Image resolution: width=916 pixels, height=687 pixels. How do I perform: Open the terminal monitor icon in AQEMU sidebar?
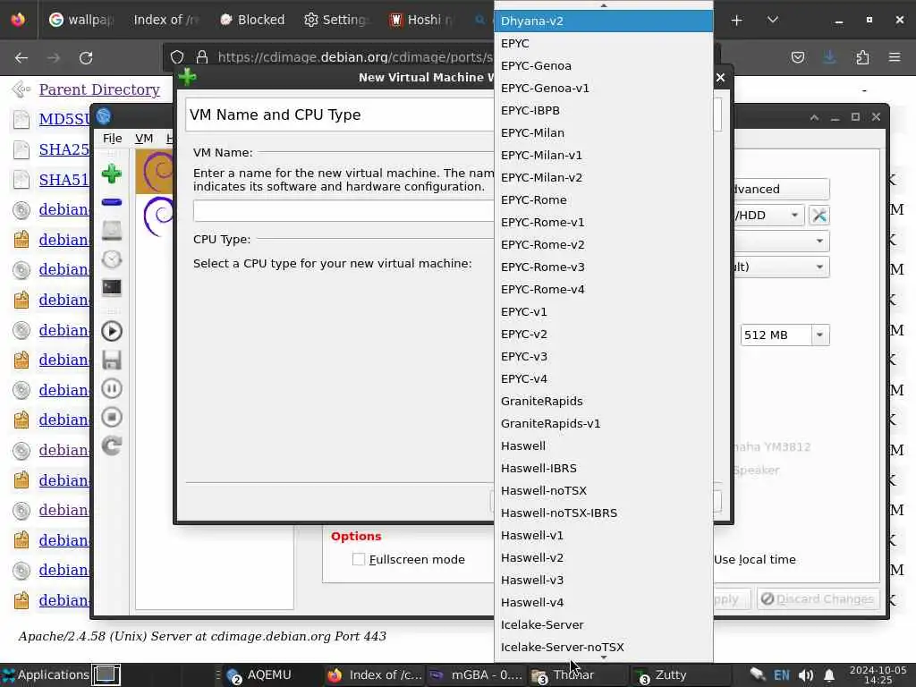pyautogui.click(x=112, y=287)
